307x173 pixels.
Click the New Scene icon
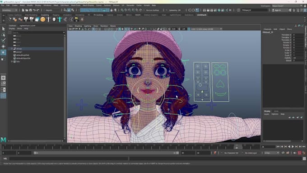tap(23, 10)
